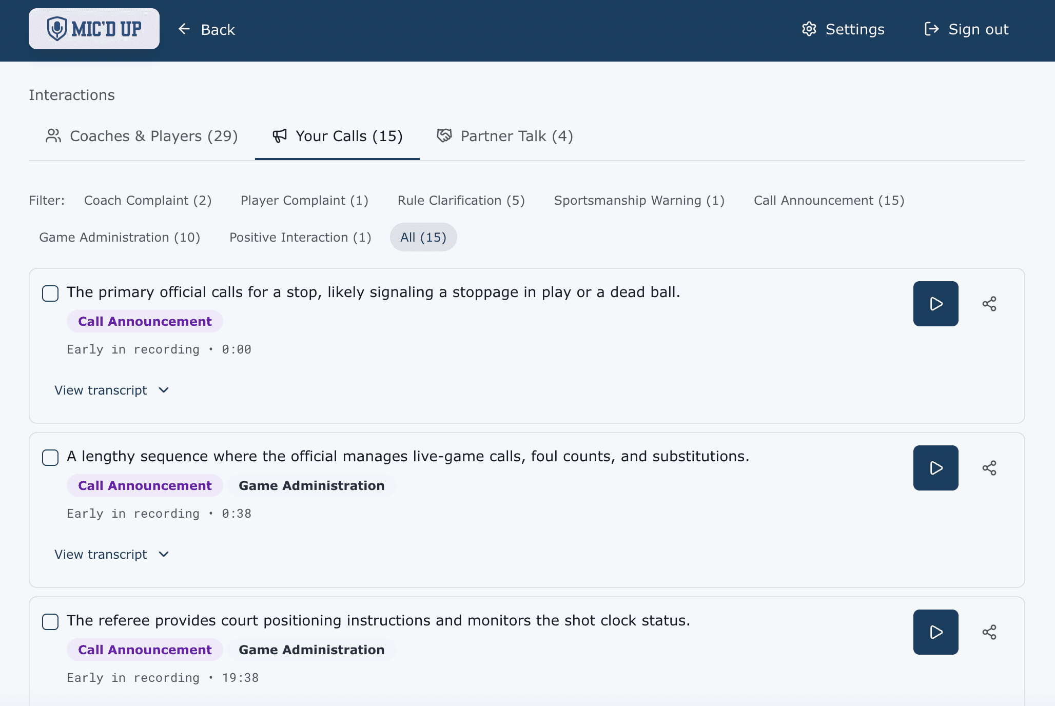Play the court positioning interaction audio
The width and height of the screenshot is (1055, 706).
click(x=935, y=632)
